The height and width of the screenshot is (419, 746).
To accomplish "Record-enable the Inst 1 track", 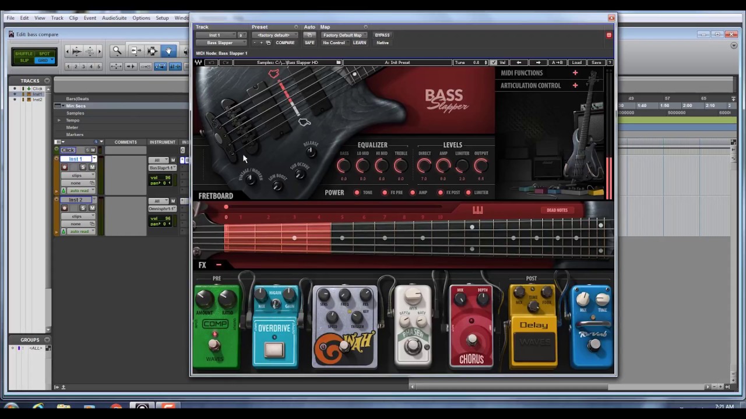I will (65, 167).
